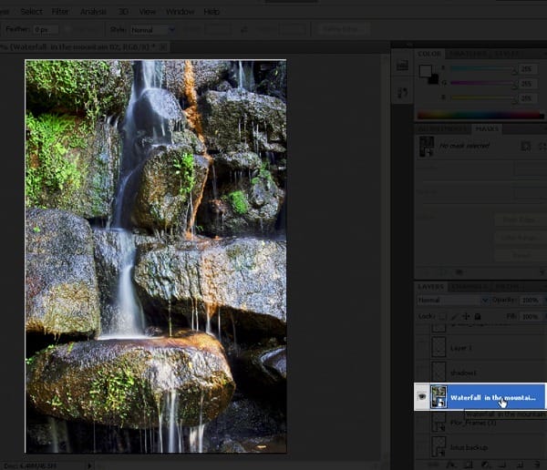Screen dimensions: 547x470
Task: Click the Add layer style fx icon
Action: pyautogui.click(x=450, y=465)
